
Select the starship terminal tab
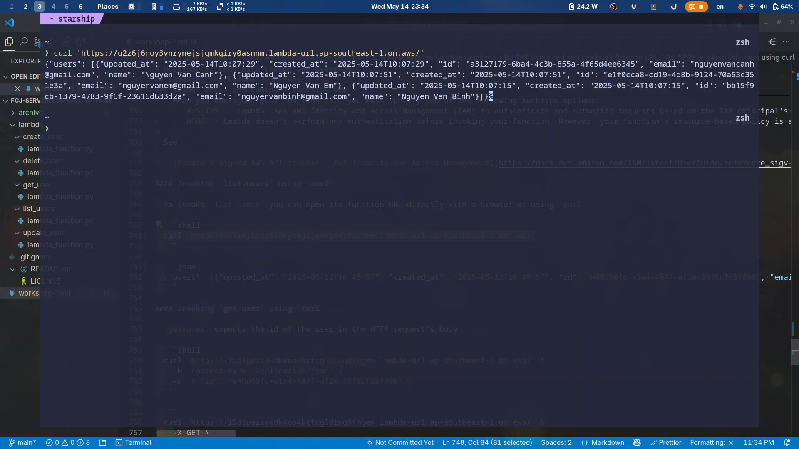(x=72, y=19)
